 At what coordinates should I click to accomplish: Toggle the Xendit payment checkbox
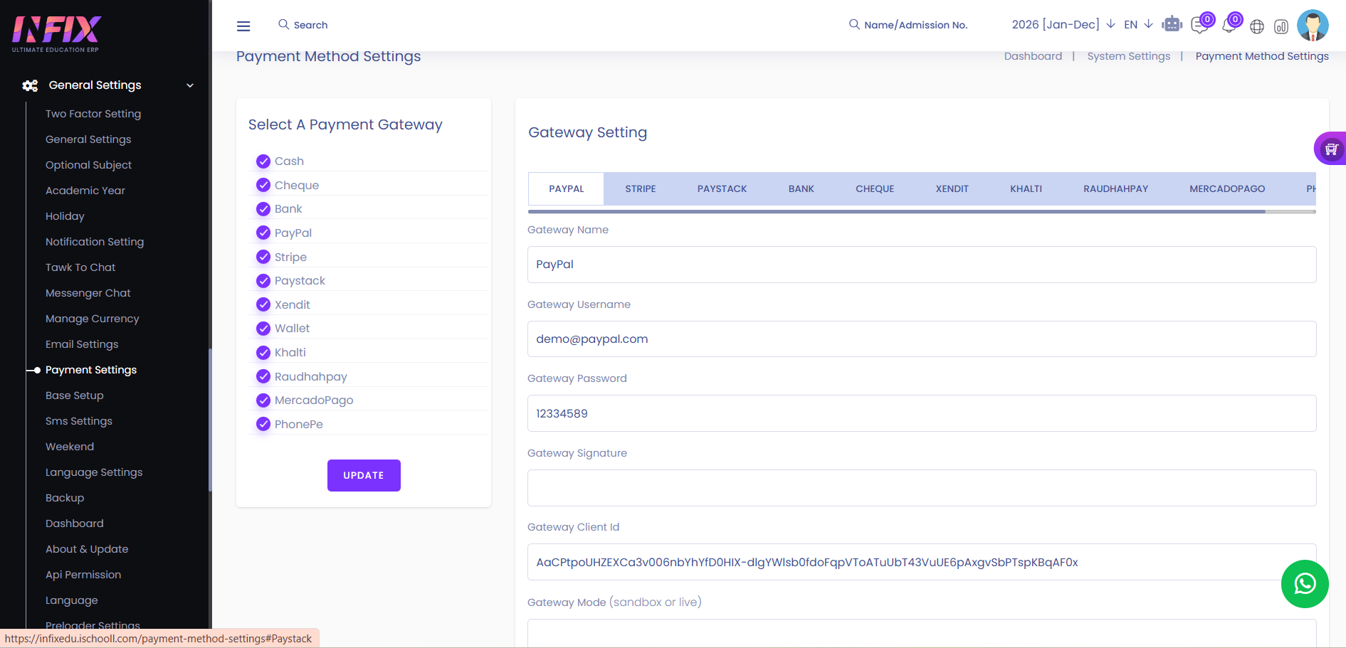[263, 304]
